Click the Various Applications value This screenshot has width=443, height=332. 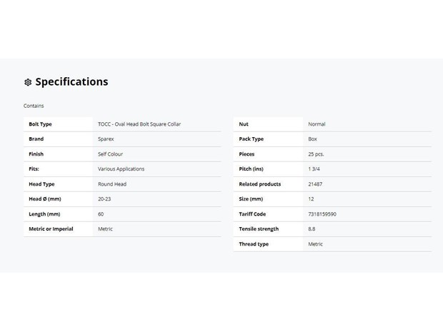point(121,169)
